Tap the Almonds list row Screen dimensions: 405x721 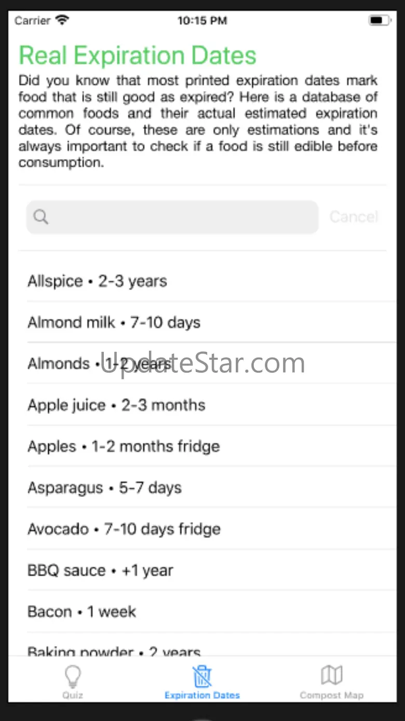(x=208, y=363)
